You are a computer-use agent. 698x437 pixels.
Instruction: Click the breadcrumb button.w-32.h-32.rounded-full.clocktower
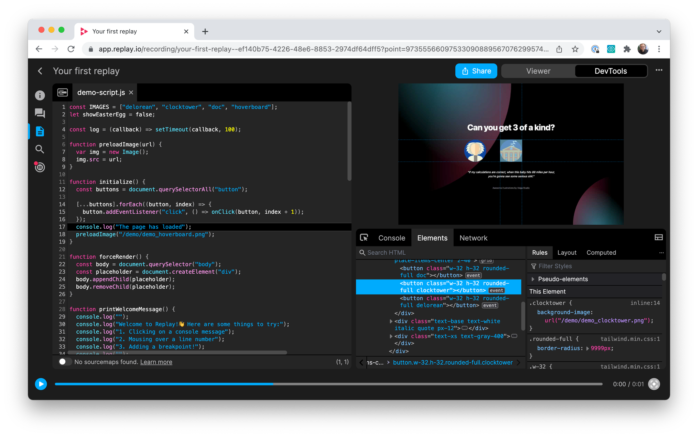pyautogui.click(x=453, y=362)
